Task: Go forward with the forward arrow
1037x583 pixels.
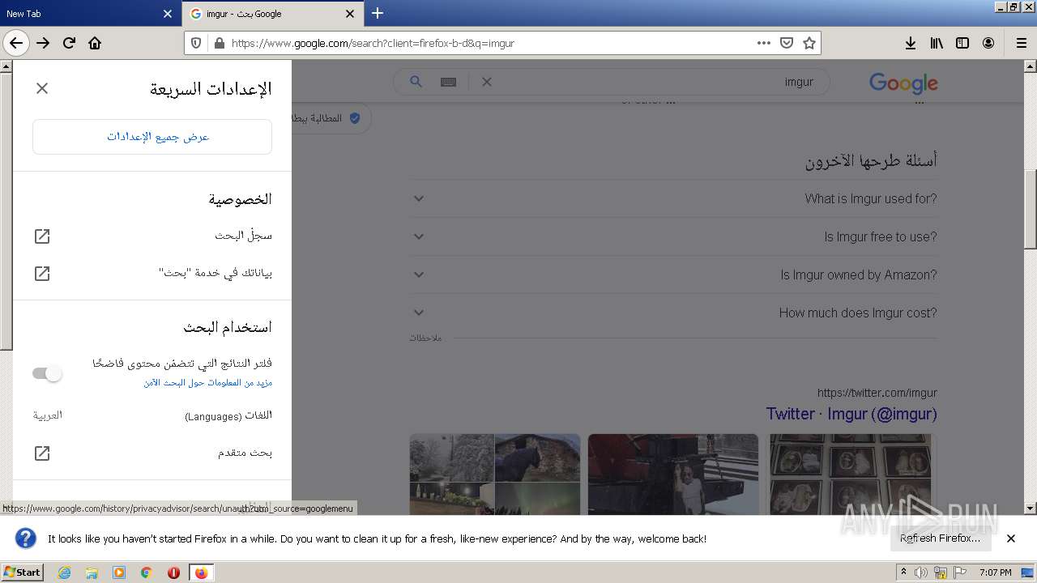Action: pyautogui.click(x=43, y=43)
